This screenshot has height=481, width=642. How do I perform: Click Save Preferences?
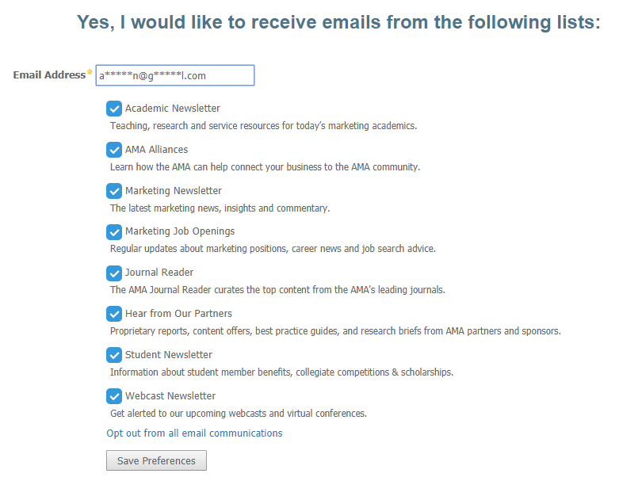(155, 460)
